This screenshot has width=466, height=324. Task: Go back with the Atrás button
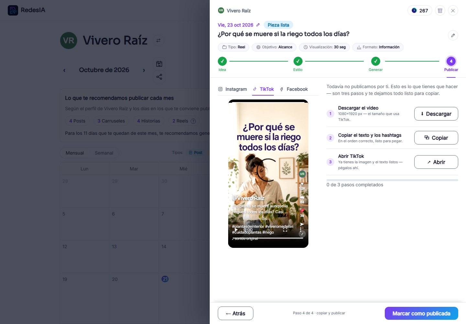tap(236, 313)
